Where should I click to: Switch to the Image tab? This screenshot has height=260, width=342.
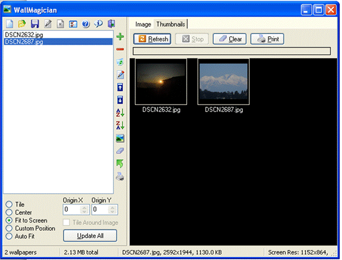click(x=143, y=24)
